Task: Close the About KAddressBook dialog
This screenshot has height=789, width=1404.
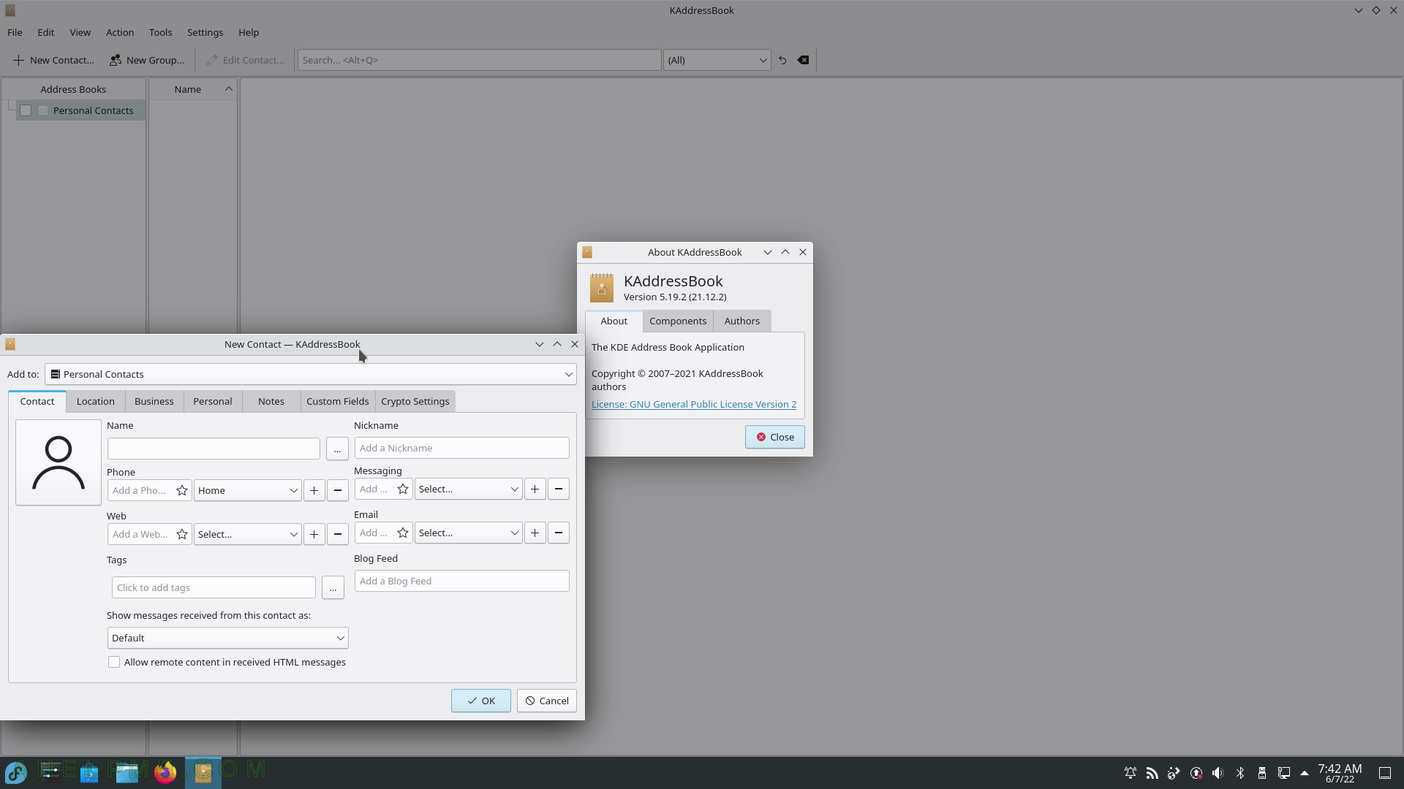Action: [x=775, y=437]
